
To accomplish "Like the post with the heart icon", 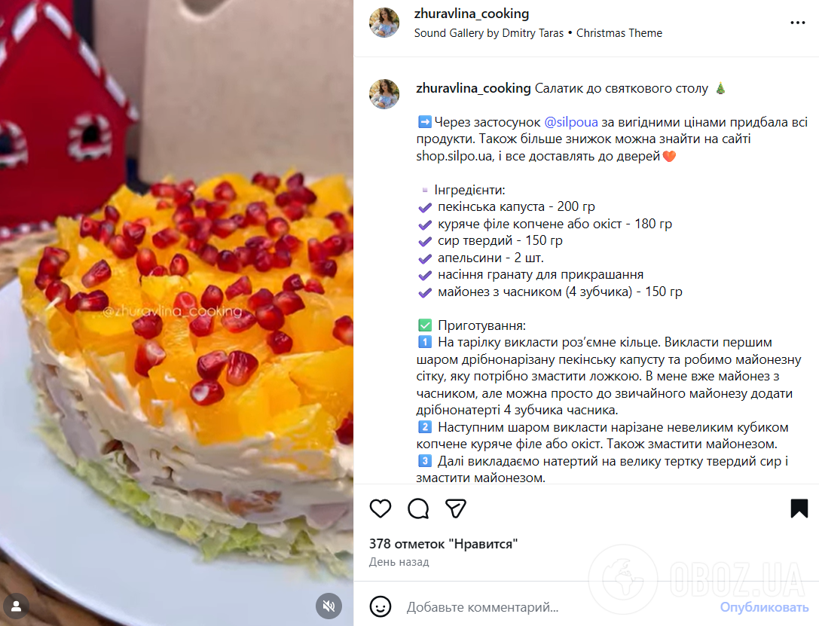I will (x=380, y=508).
